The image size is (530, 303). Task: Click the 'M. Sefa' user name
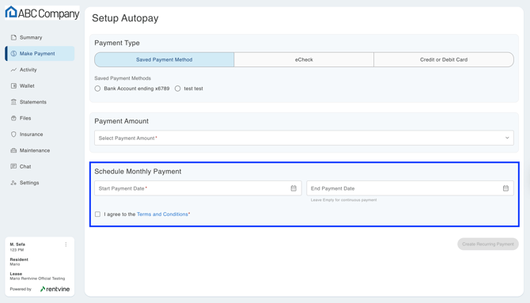[17, 244]
